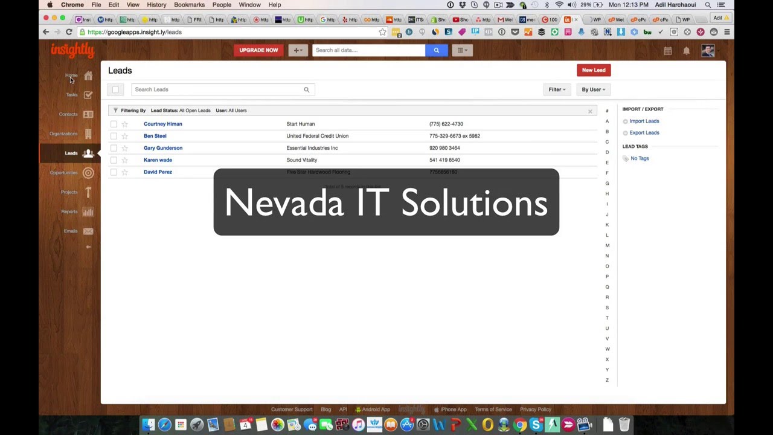Open the Chrome File menu
773x435 pixels.
point(96,5)
